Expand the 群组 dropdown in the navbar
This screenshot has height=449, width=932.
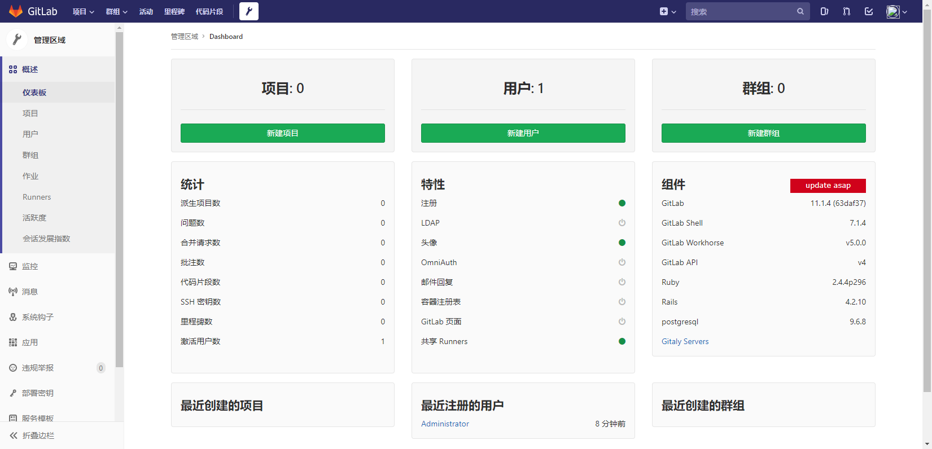tap(117, 11)
